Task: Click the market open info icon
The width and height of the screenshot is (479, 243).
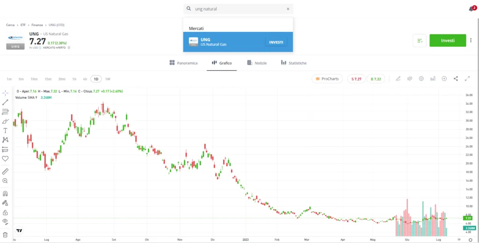Action: (69, 48)
